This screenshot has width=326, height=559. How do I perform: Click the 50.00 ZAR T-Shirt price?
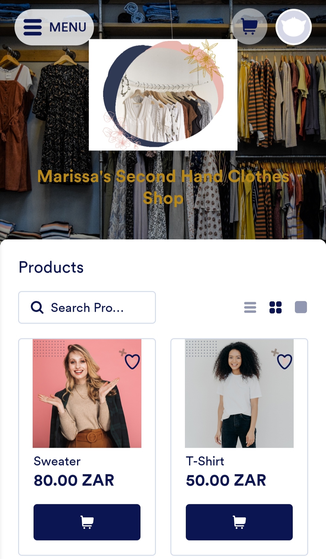(226, 480)
